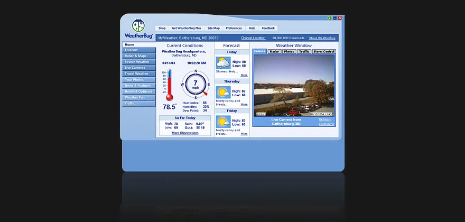Click the Change Location link

tap(253, 38)
